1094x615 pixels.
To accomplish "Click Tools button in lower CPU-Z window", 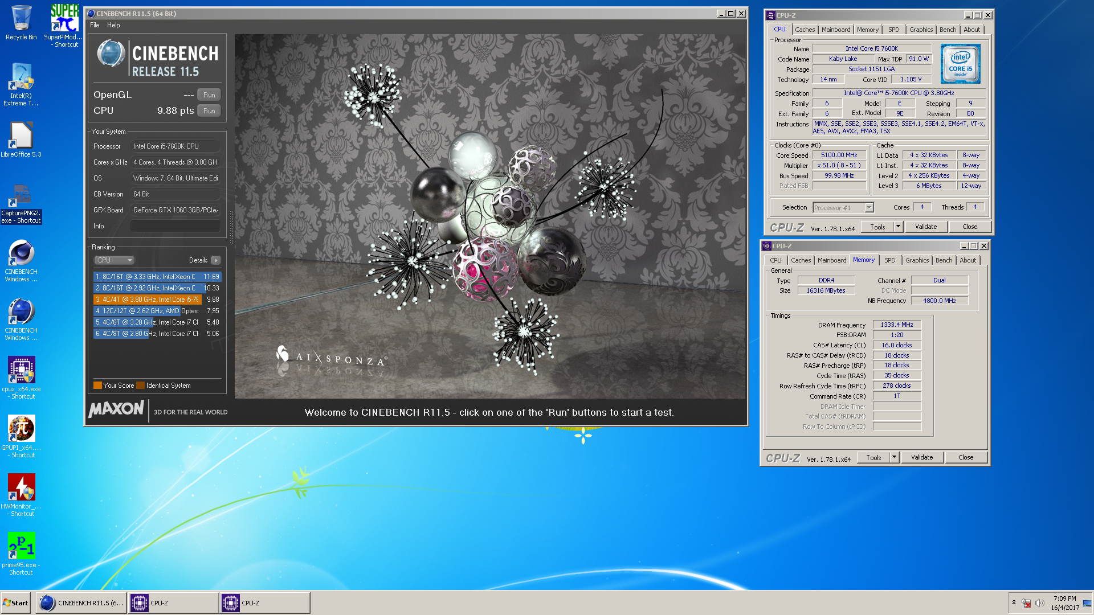I will 873,458.
